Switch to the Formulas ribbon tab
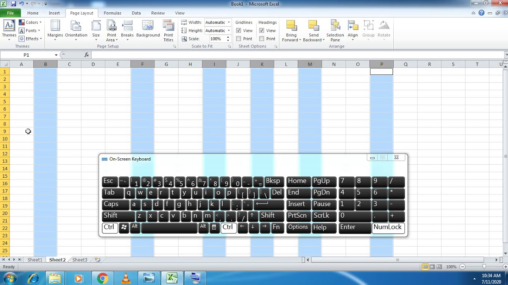This screenshot has height=285, width=508. point(113,13)
